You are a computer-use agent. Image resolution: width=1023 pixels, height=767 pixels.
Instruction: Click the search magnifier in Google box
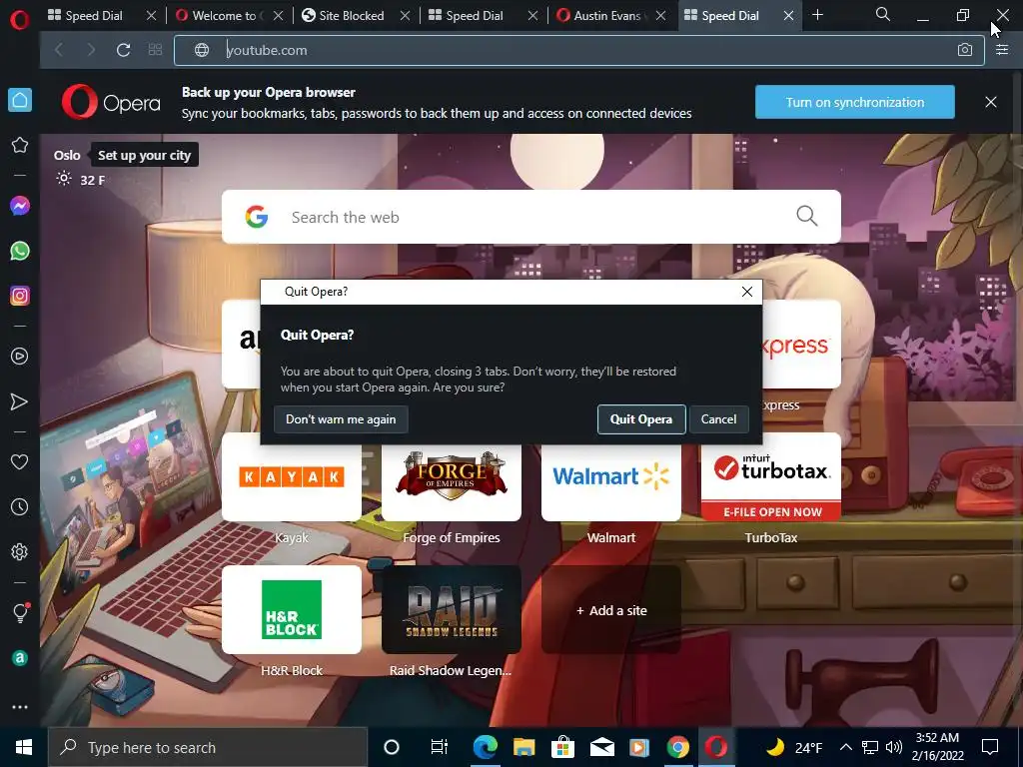807,216
